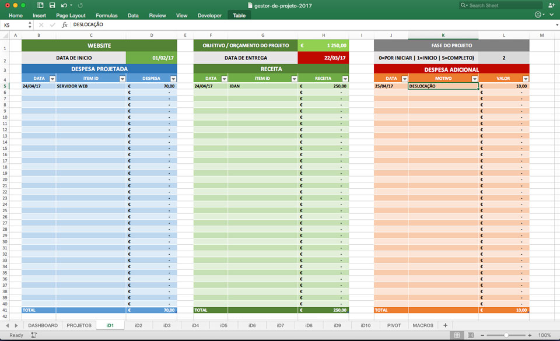Image resolution: width=560 pixels, height=341 pixels.
Task: Switch to the PIVOT sheet tab
Action: tap(394, 325)
